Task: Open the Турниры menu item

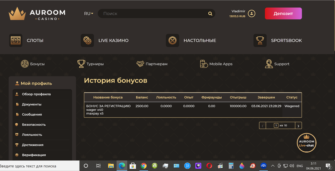Action: pyautogui.click(x=90, y=64)
